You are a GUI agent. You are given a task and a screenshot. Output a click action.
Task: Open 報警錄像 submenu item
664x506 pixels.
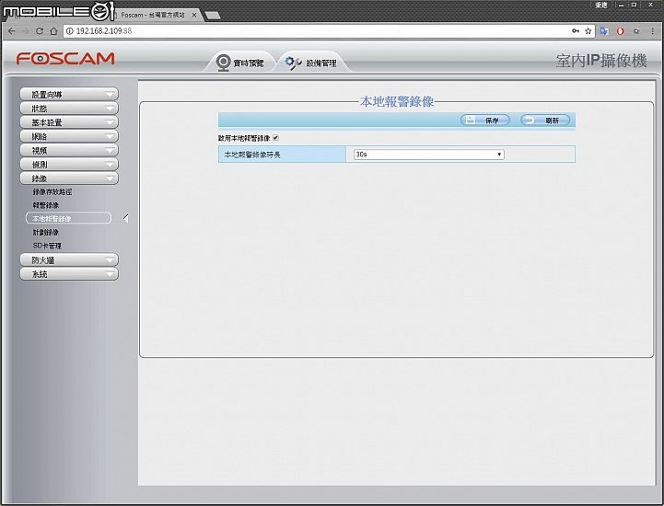tap(46, 205)
